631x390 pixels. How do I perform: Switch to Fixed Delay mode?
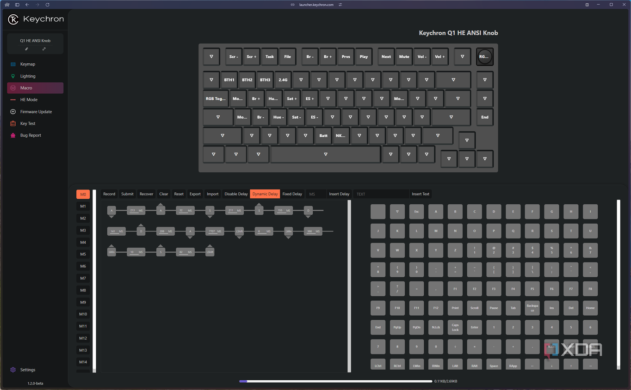(x=292, y=194)
